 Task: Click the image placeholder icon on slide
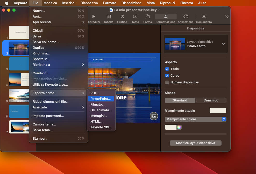click(154, 116)
